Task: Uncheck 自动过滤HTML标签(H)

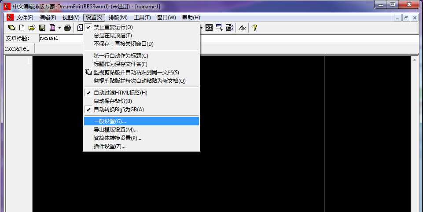Action: coord(141,93)
